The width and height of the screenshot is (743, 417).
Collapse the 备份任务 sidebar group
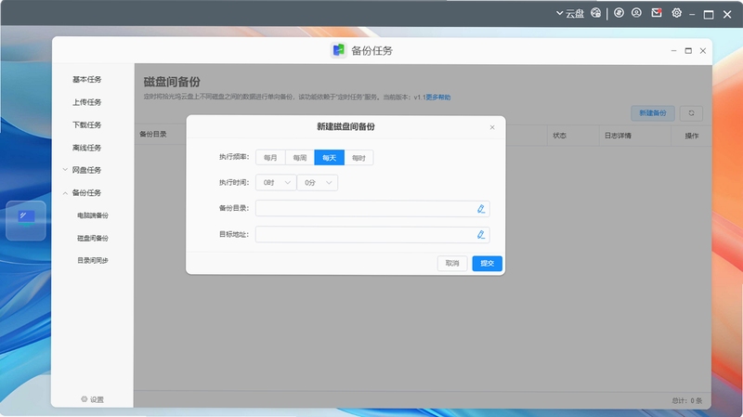[82, 193]
